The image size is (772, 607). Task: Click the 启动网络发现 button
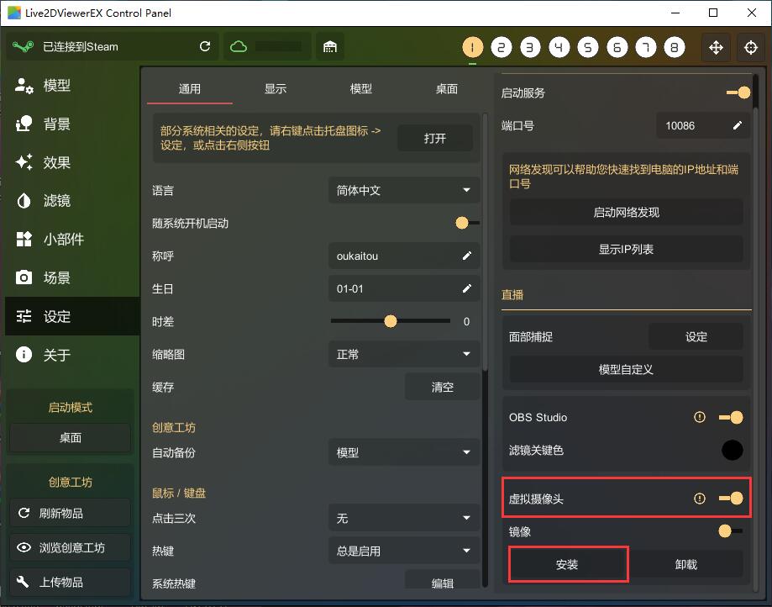pos(626,213)
